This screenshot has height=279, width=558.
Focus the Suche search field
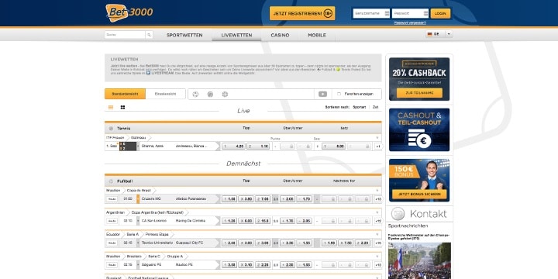(125, 35)
